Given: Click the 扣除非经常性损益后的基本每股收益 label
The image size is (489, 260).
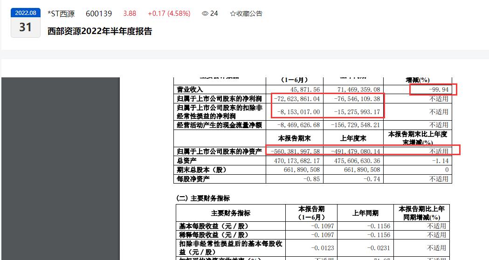Looking at the screenshot, I should point(230,248).
